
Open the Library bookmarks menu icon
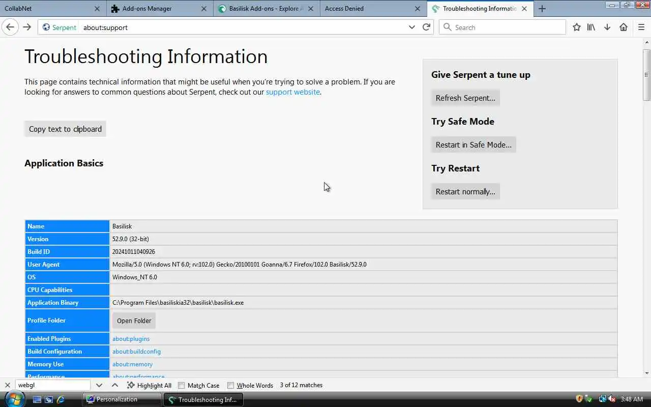[591, 27]
